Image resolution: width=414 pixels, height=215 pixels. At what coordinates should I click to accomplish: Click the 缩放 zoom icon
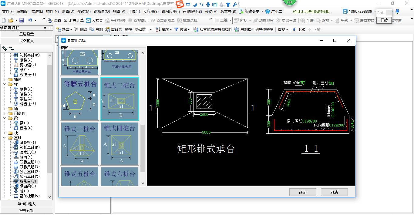pos(318,20)
